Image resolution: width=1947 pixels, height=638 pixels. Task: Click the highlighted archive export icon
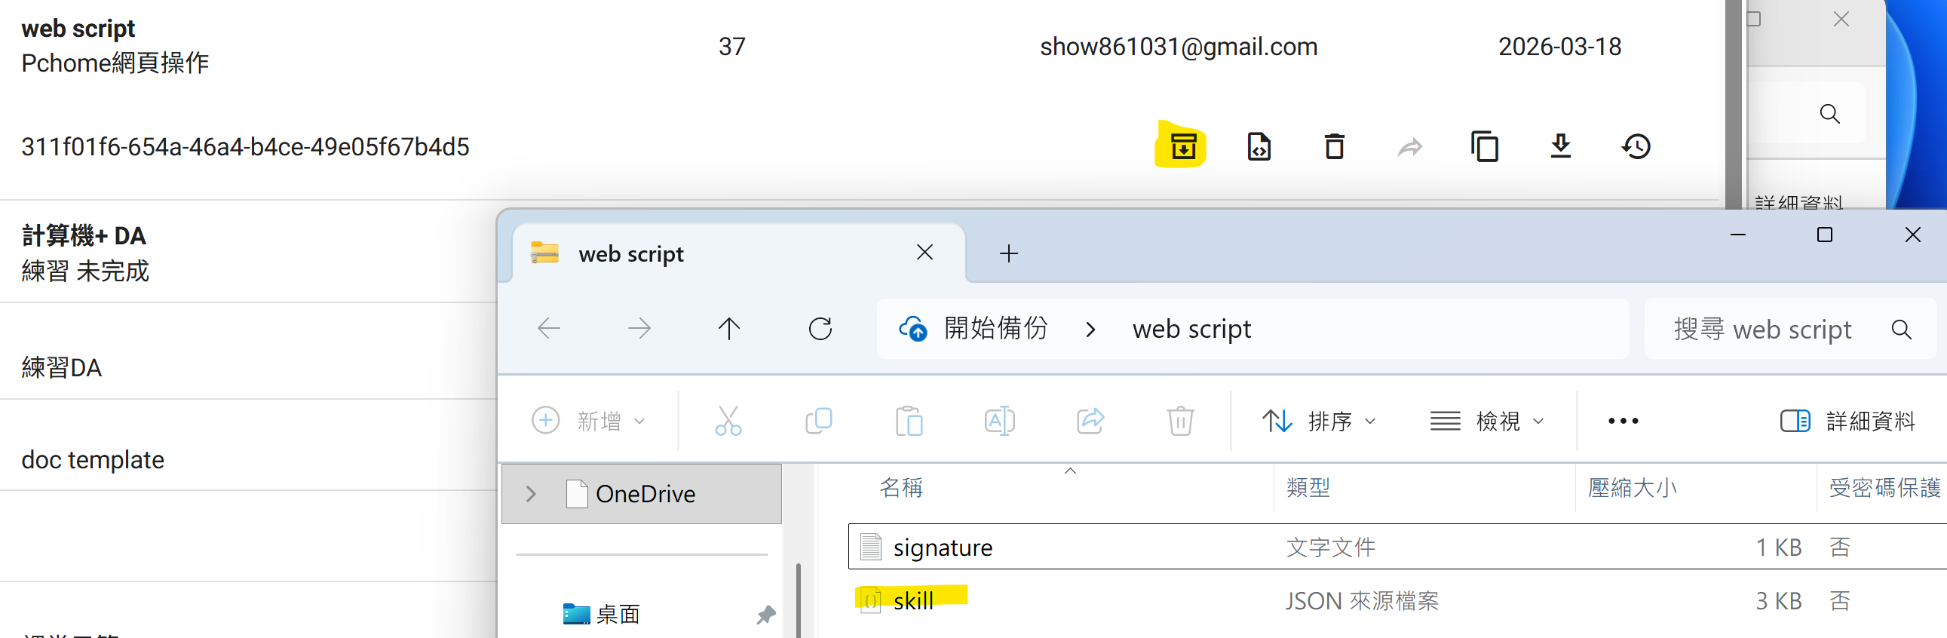tap(1182, 146)
